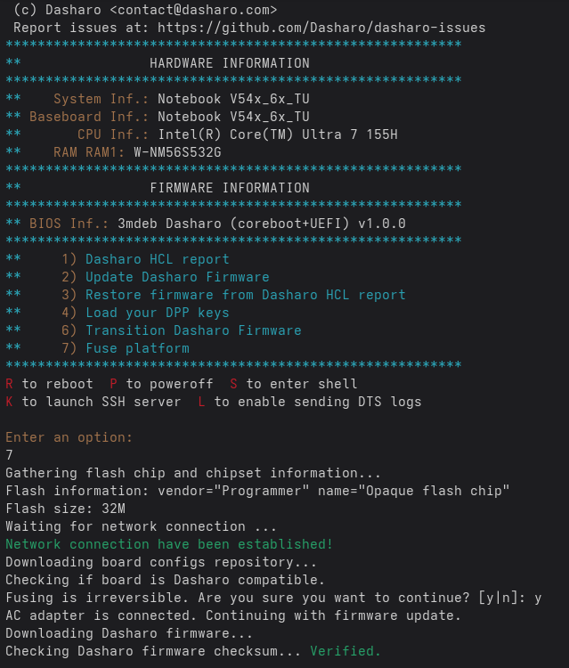
Task: Click the Enter an option prompt
Action: [x=69, y=437]
